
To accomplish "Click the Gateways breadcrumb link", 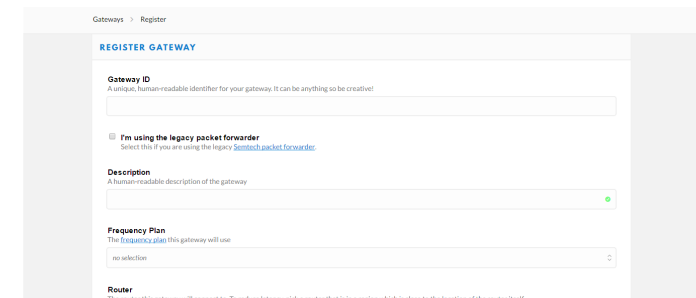I will point(108,20).
